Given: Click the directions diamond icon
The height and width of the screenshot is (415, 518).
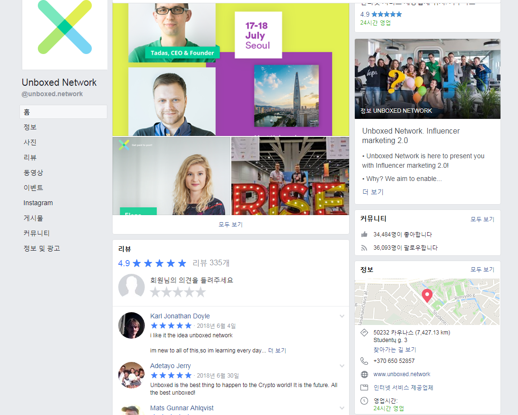Looking at the screenshot, I should click(364, 333).
